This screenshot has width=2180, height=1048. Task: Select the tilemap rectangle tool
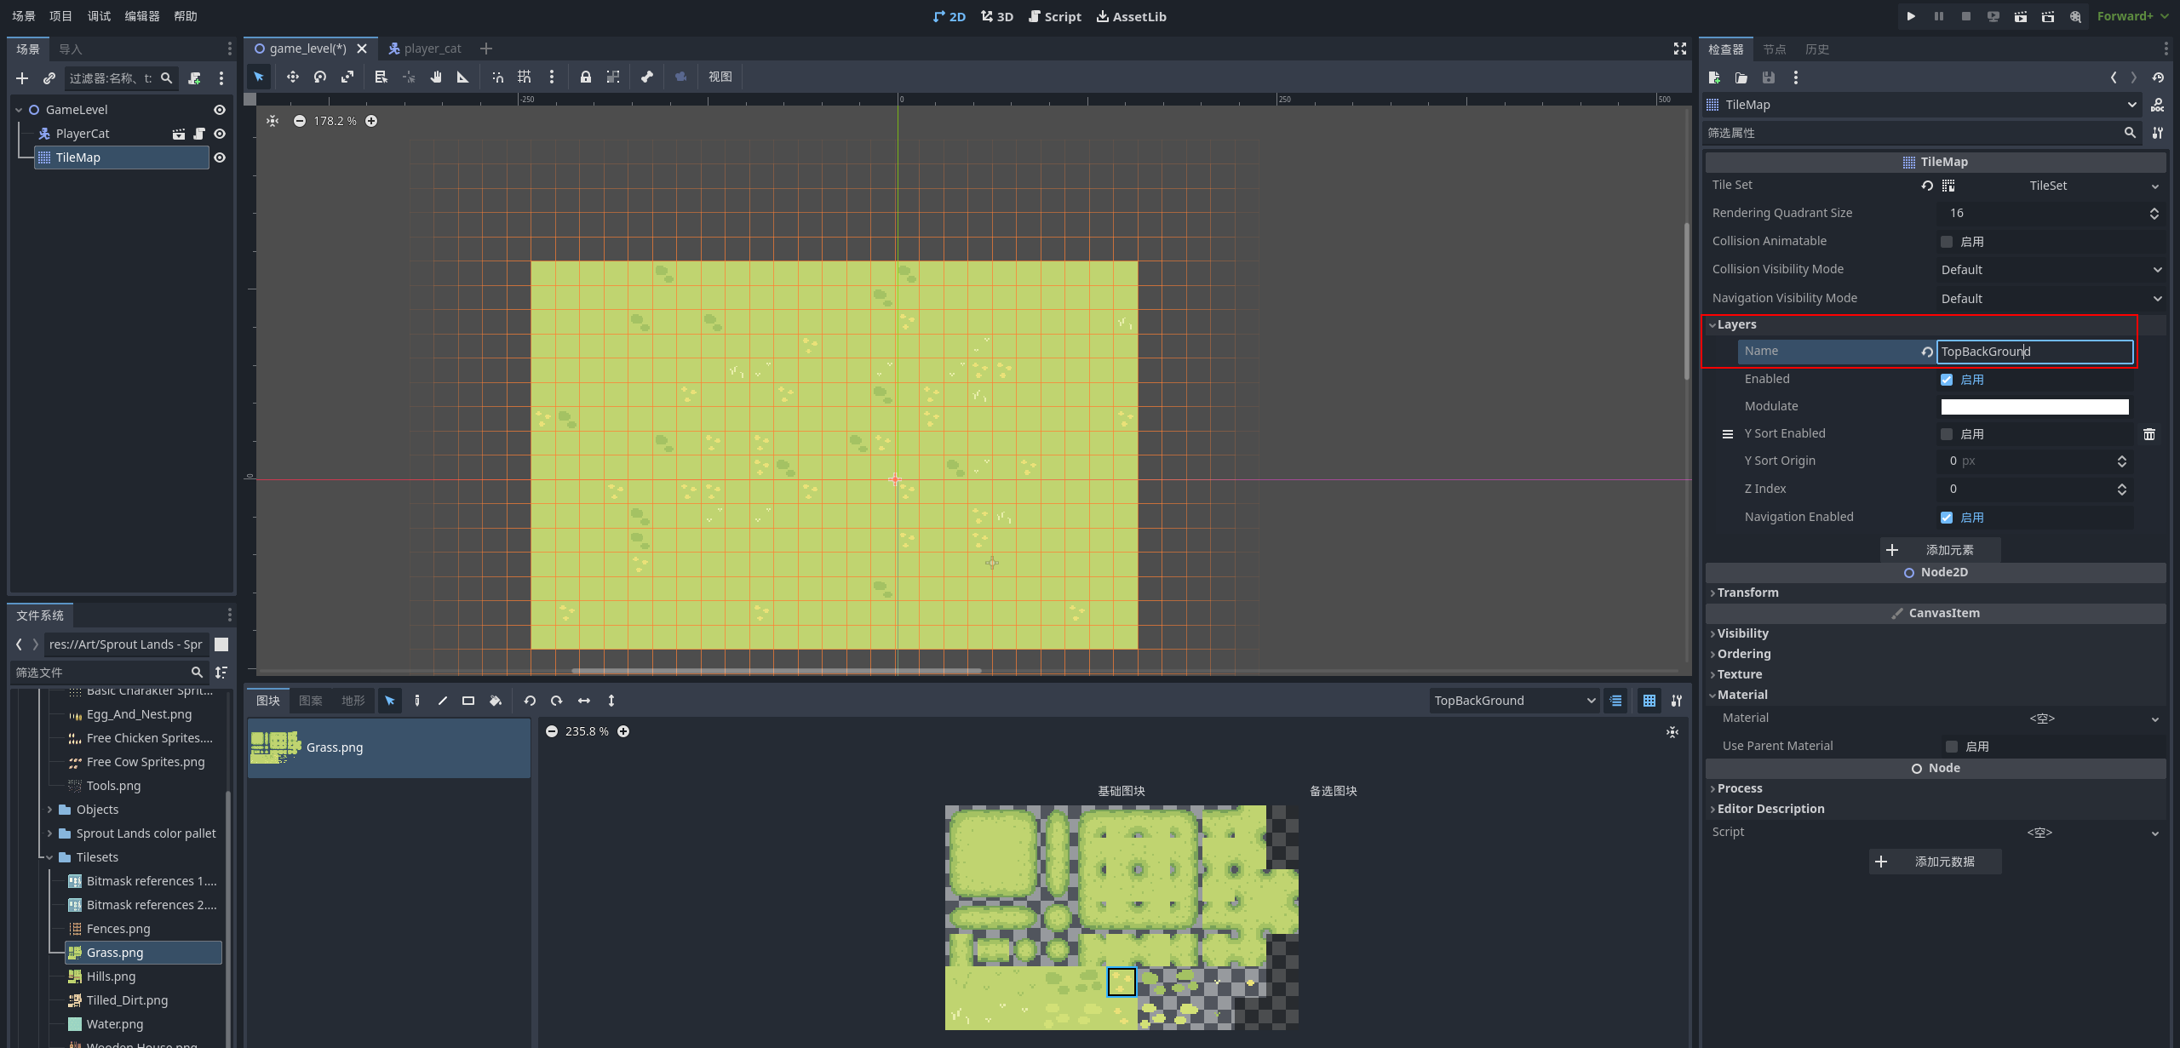click(x=468, y=701)
